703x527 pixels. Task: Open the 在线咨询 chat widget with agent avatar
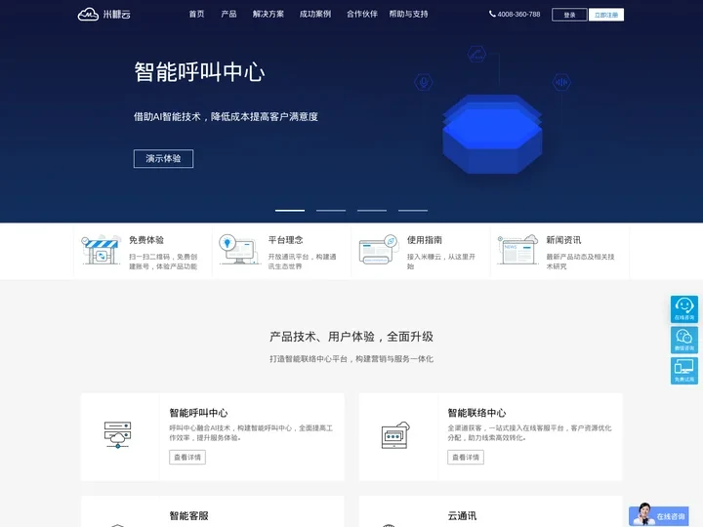pyautogui.click(x=659, y=515)
